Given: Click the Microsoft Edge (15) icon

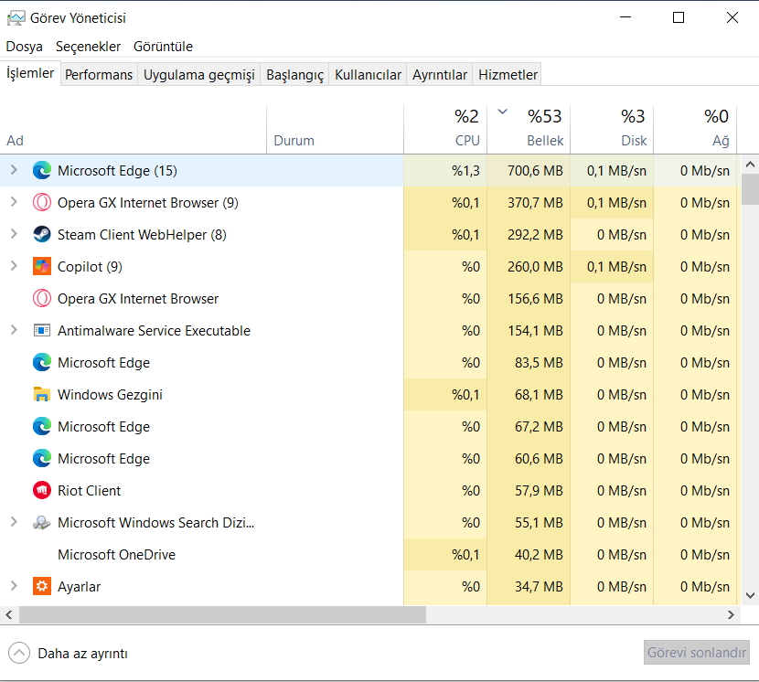Looking at the screenshot, I should pos(42,170).
